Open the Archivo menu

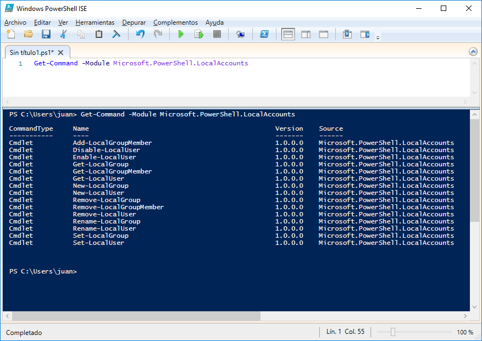(x=15, y=23)
